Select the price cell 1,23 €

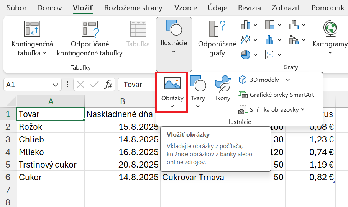310,139
